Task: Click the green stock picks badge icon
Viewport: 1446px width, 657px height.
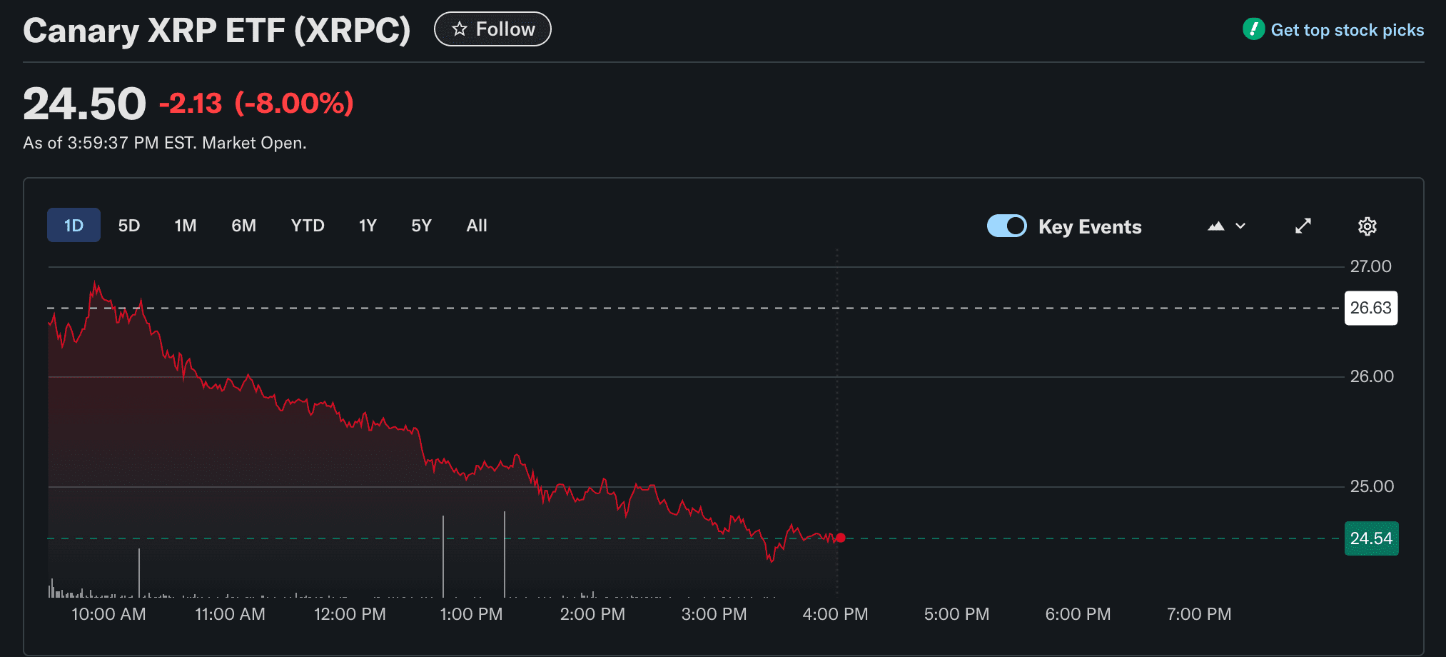Action: [x=1253, y=29]
